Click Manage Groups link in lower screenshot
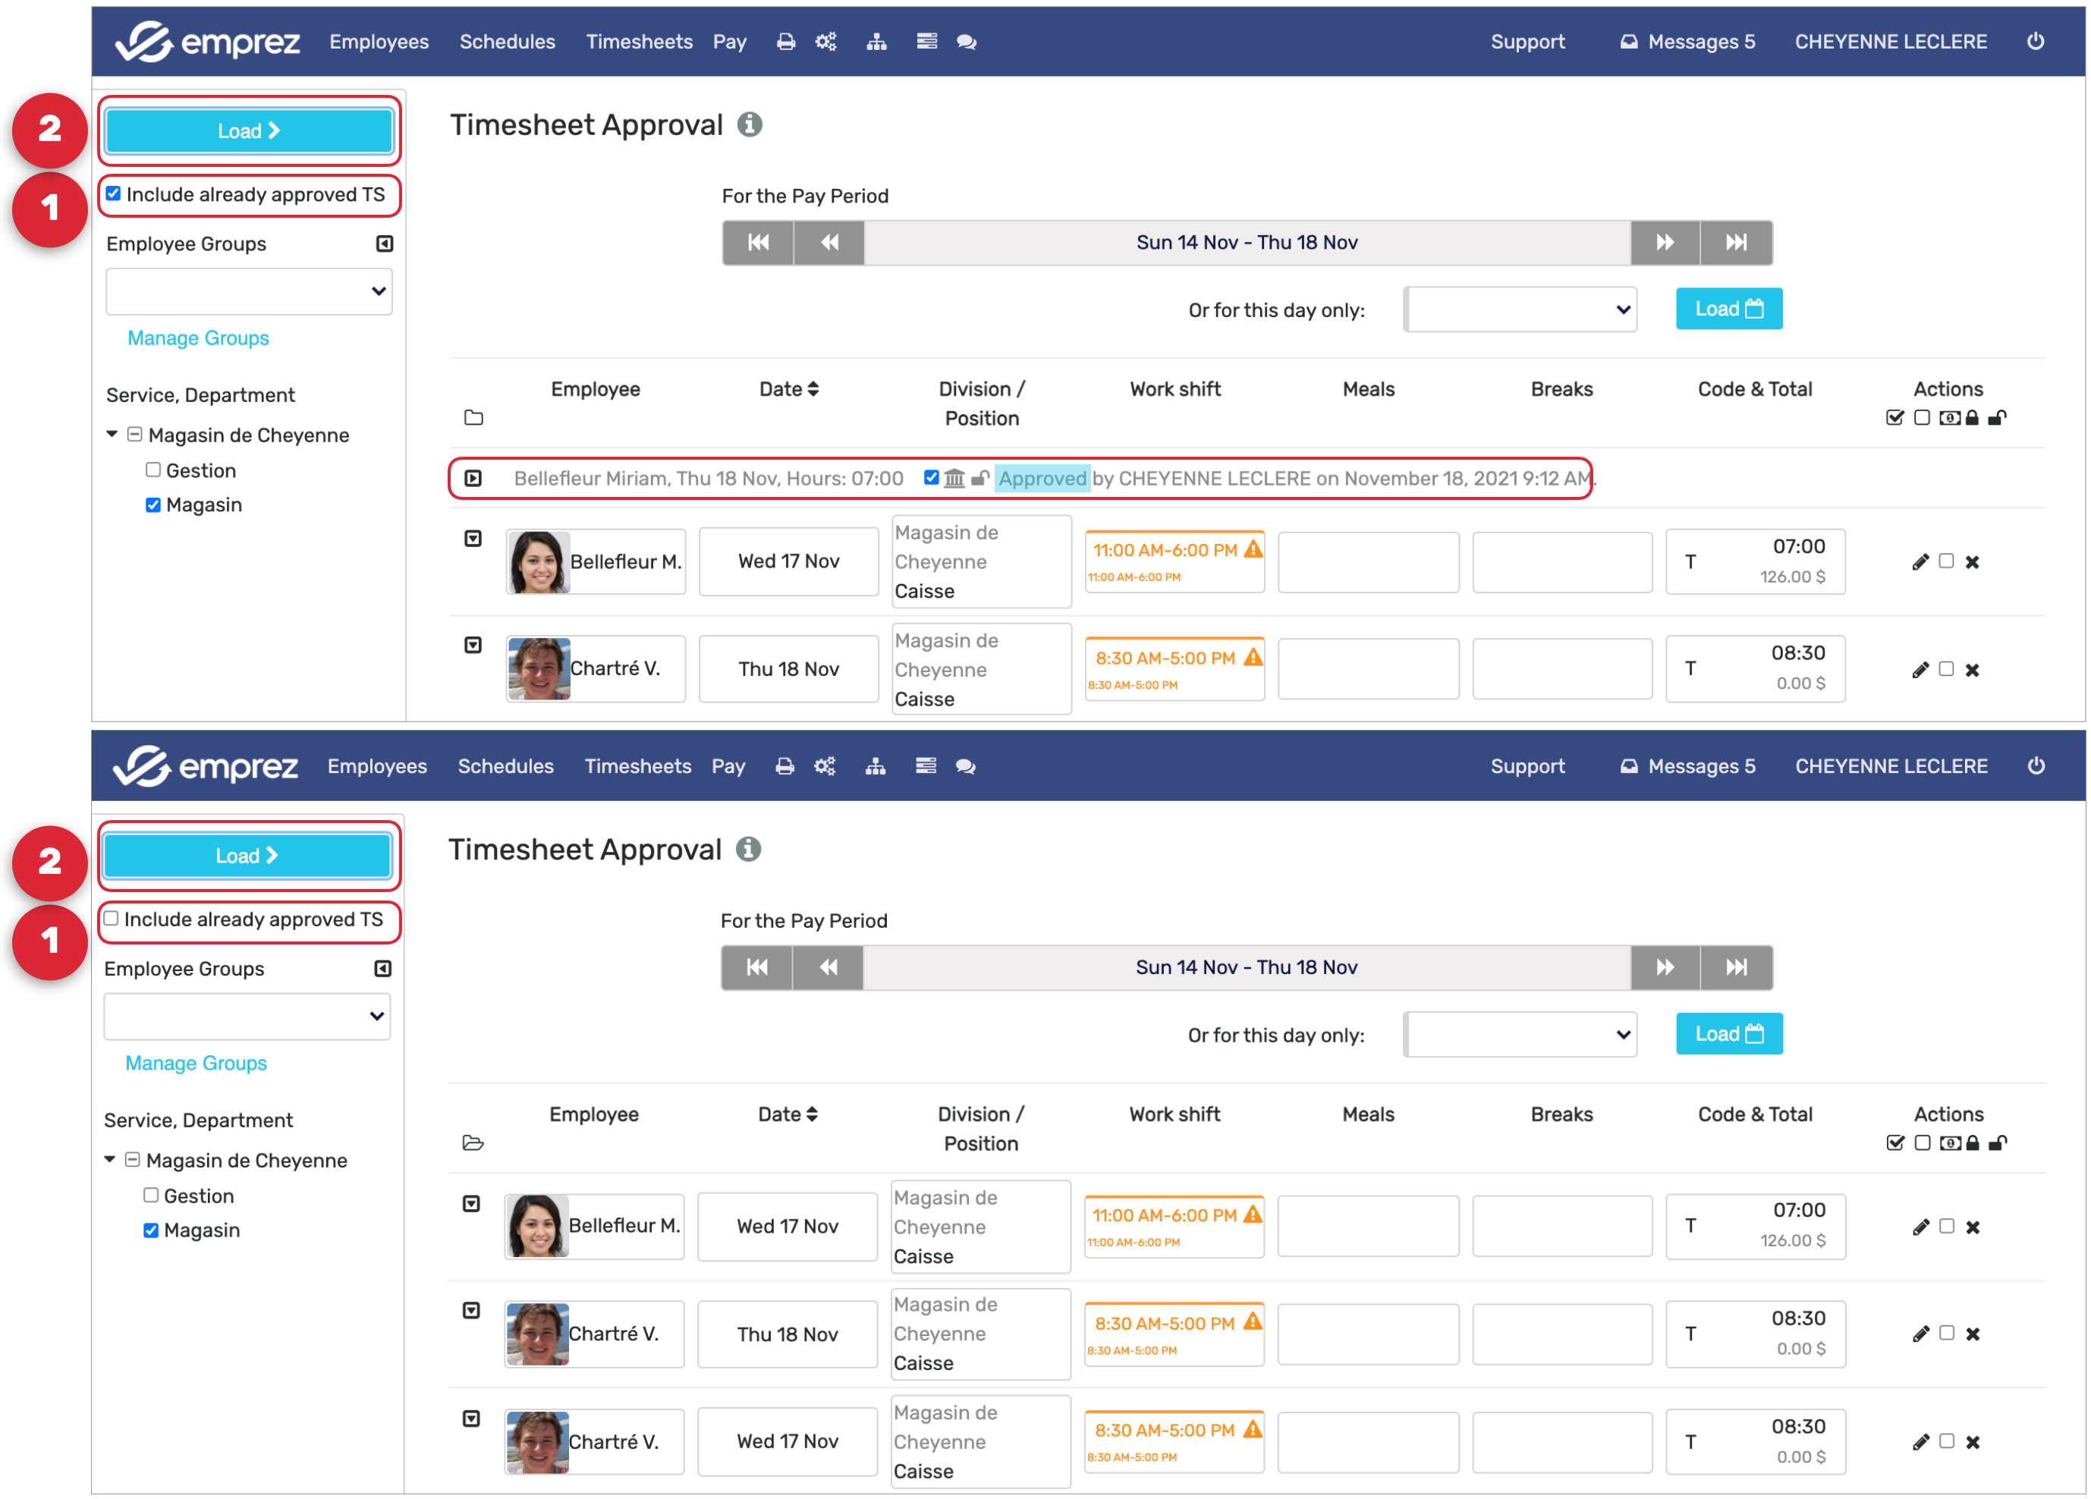Screen dimensions: 2091x1499 (x=197, y=1063)
